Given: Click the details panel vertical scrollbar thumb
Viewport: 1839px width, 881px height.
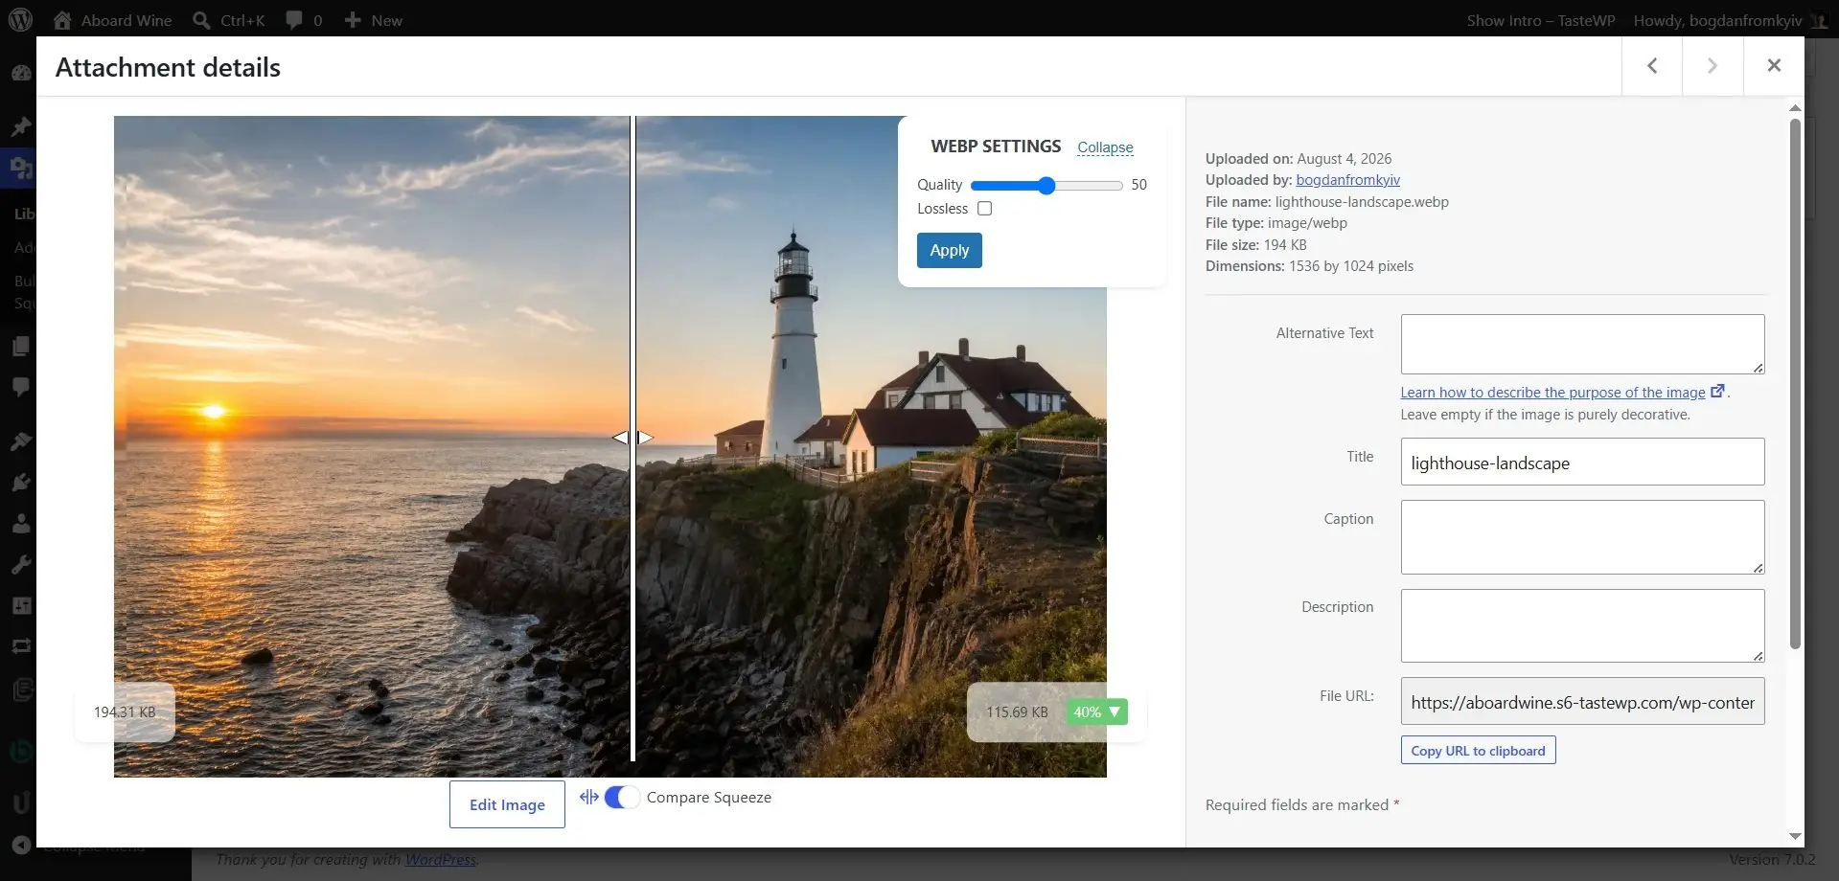Looking at the screenshot, I should pyautogui.click(x=1795, y=383).
